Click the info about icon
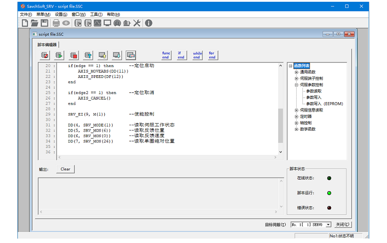 tap(148, 23)
